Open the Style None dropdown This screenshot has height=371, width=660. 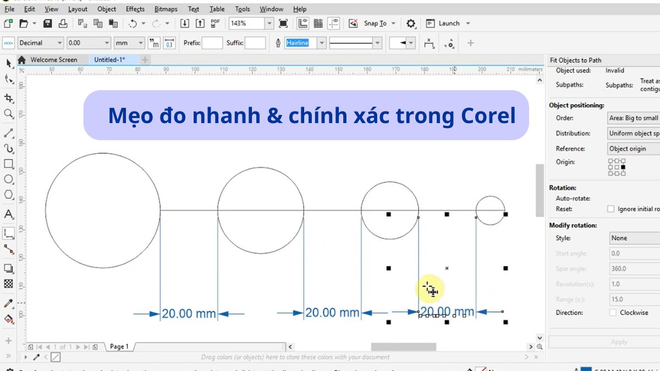pos(634,238)
